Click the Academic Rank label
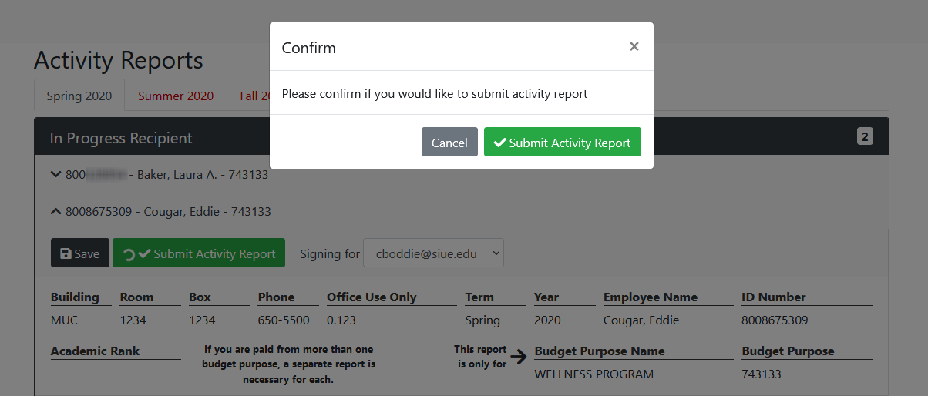928x396 pixels. 95,351
